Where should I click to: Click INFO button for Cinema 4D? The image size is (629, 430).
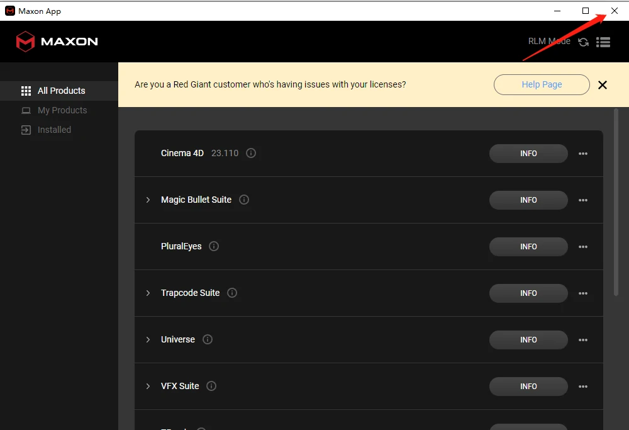(528, 154)
